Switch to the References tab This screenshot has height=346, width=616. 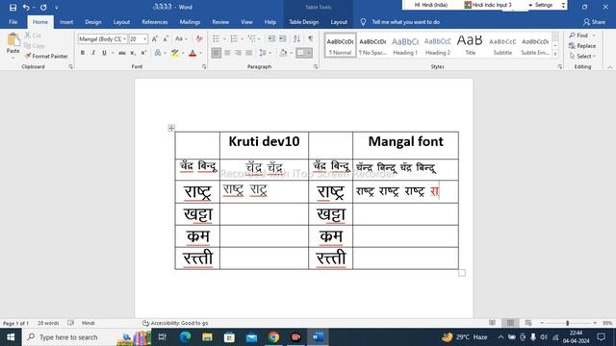coord(155,22)
